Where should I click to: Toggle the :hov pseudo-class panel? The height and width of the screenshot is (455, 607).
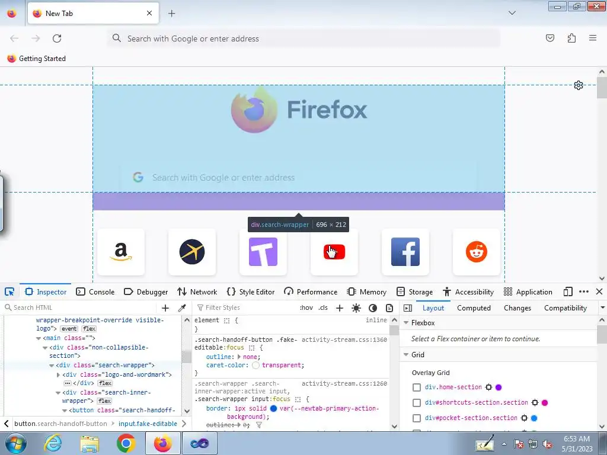(x=306, y=308)
